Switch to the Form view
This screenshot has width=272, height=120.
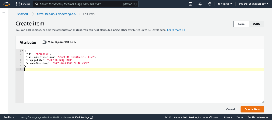pyautogui.click(x=241, y=24)
